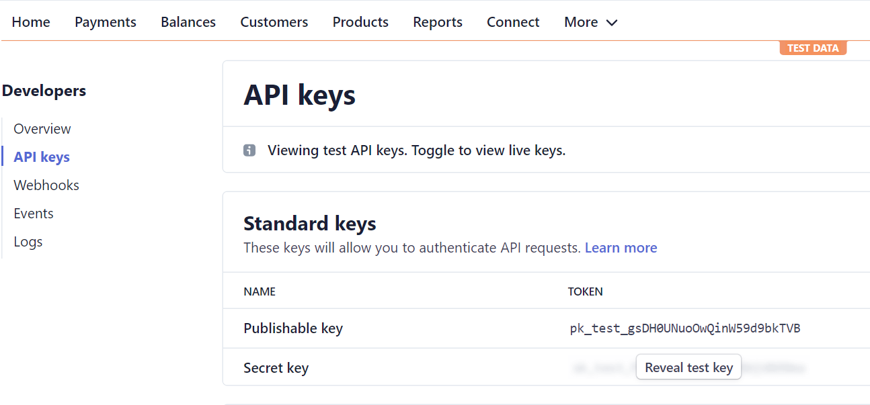Click the NAME column header
The image size is (870, 405).
point(260,291)
